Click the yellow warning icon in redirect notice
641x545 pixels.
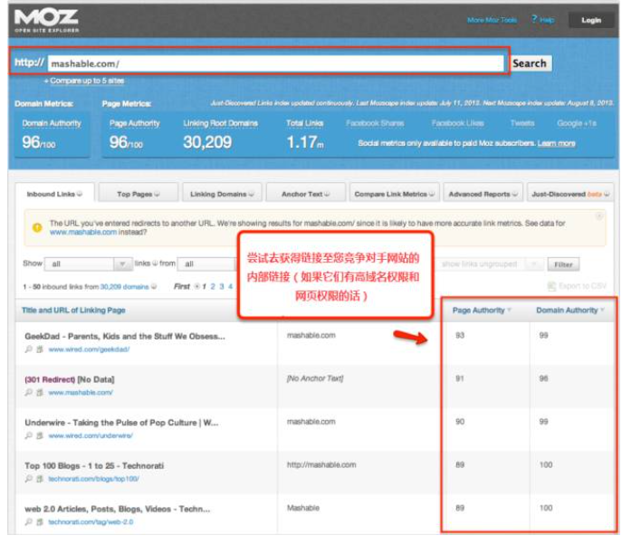coord(37,227)
